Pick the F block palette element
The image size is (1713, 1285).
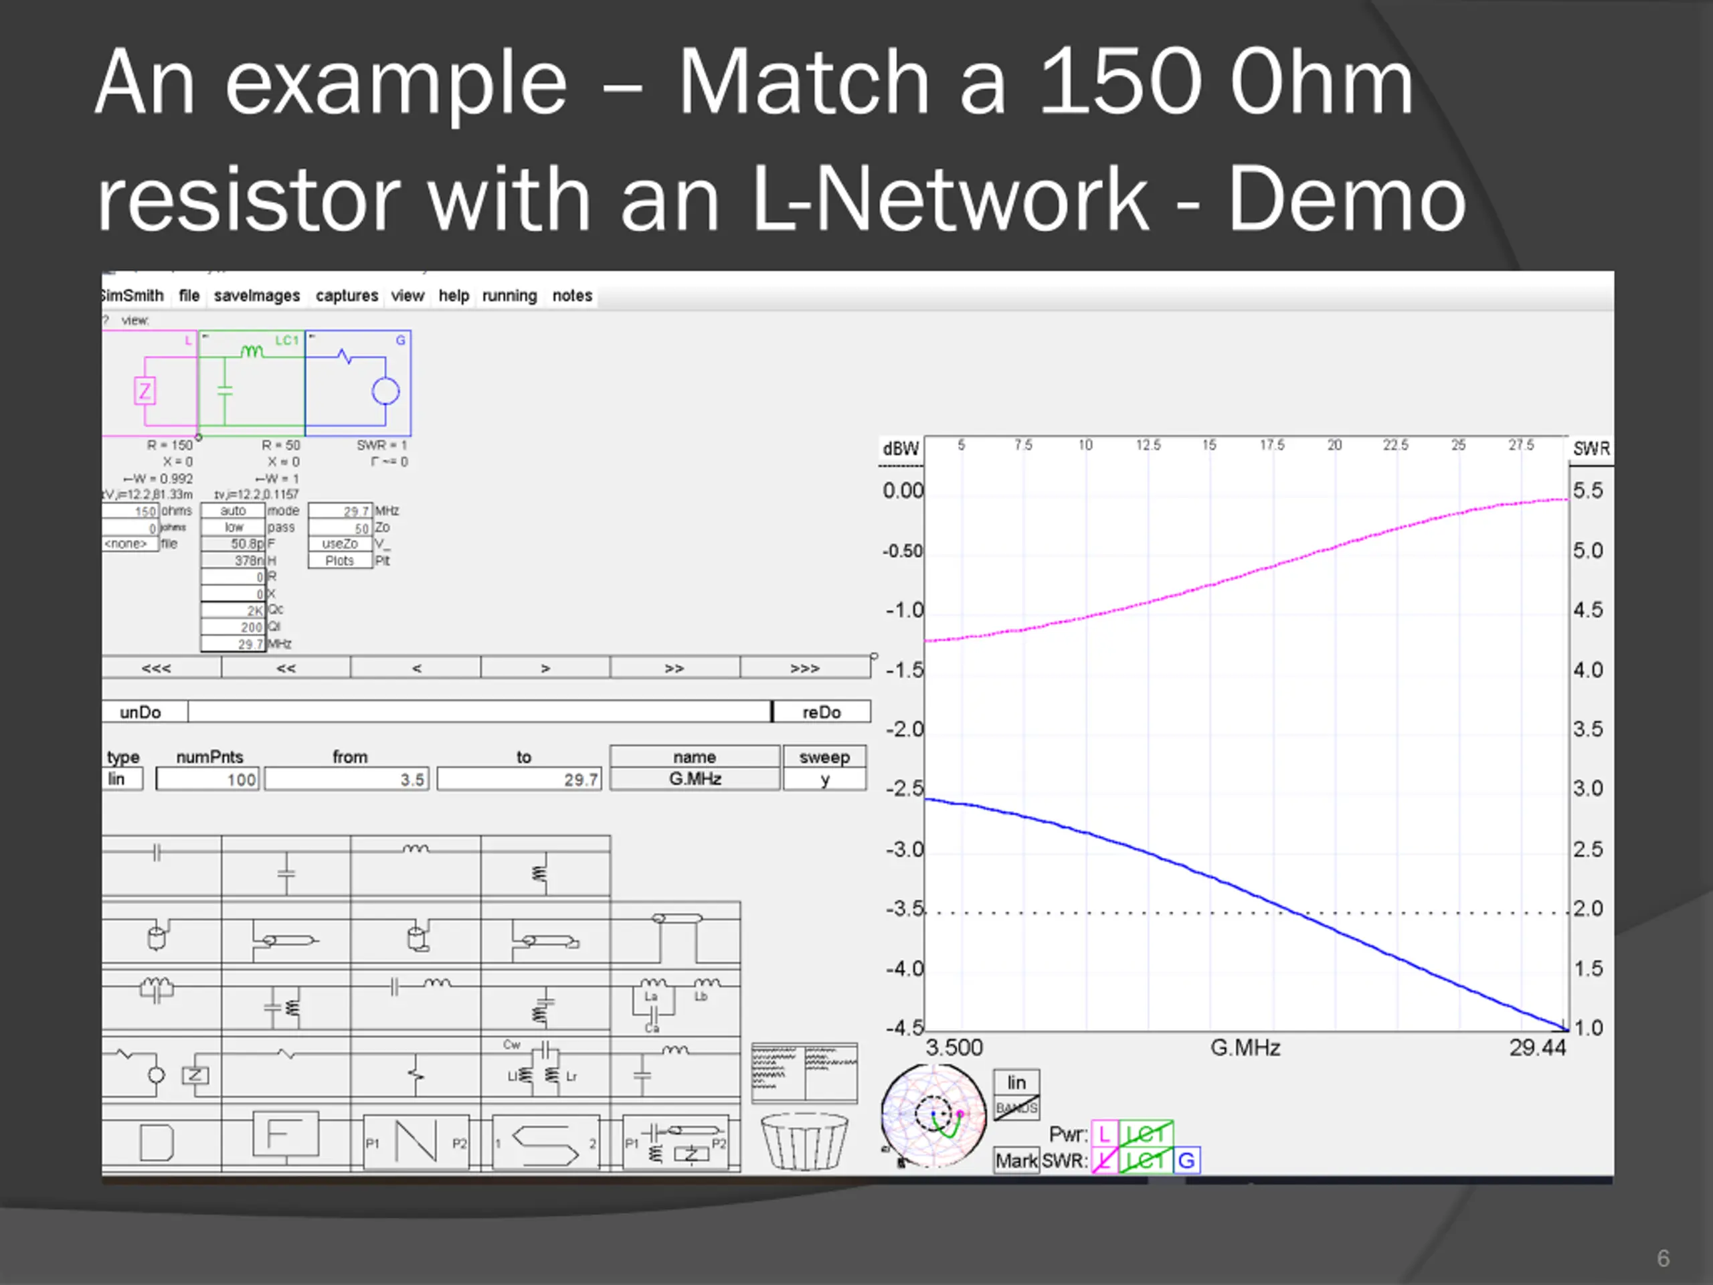(286, 1137)
